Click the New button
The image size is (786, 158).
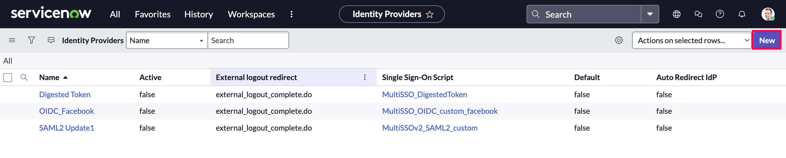click(766, 40)
